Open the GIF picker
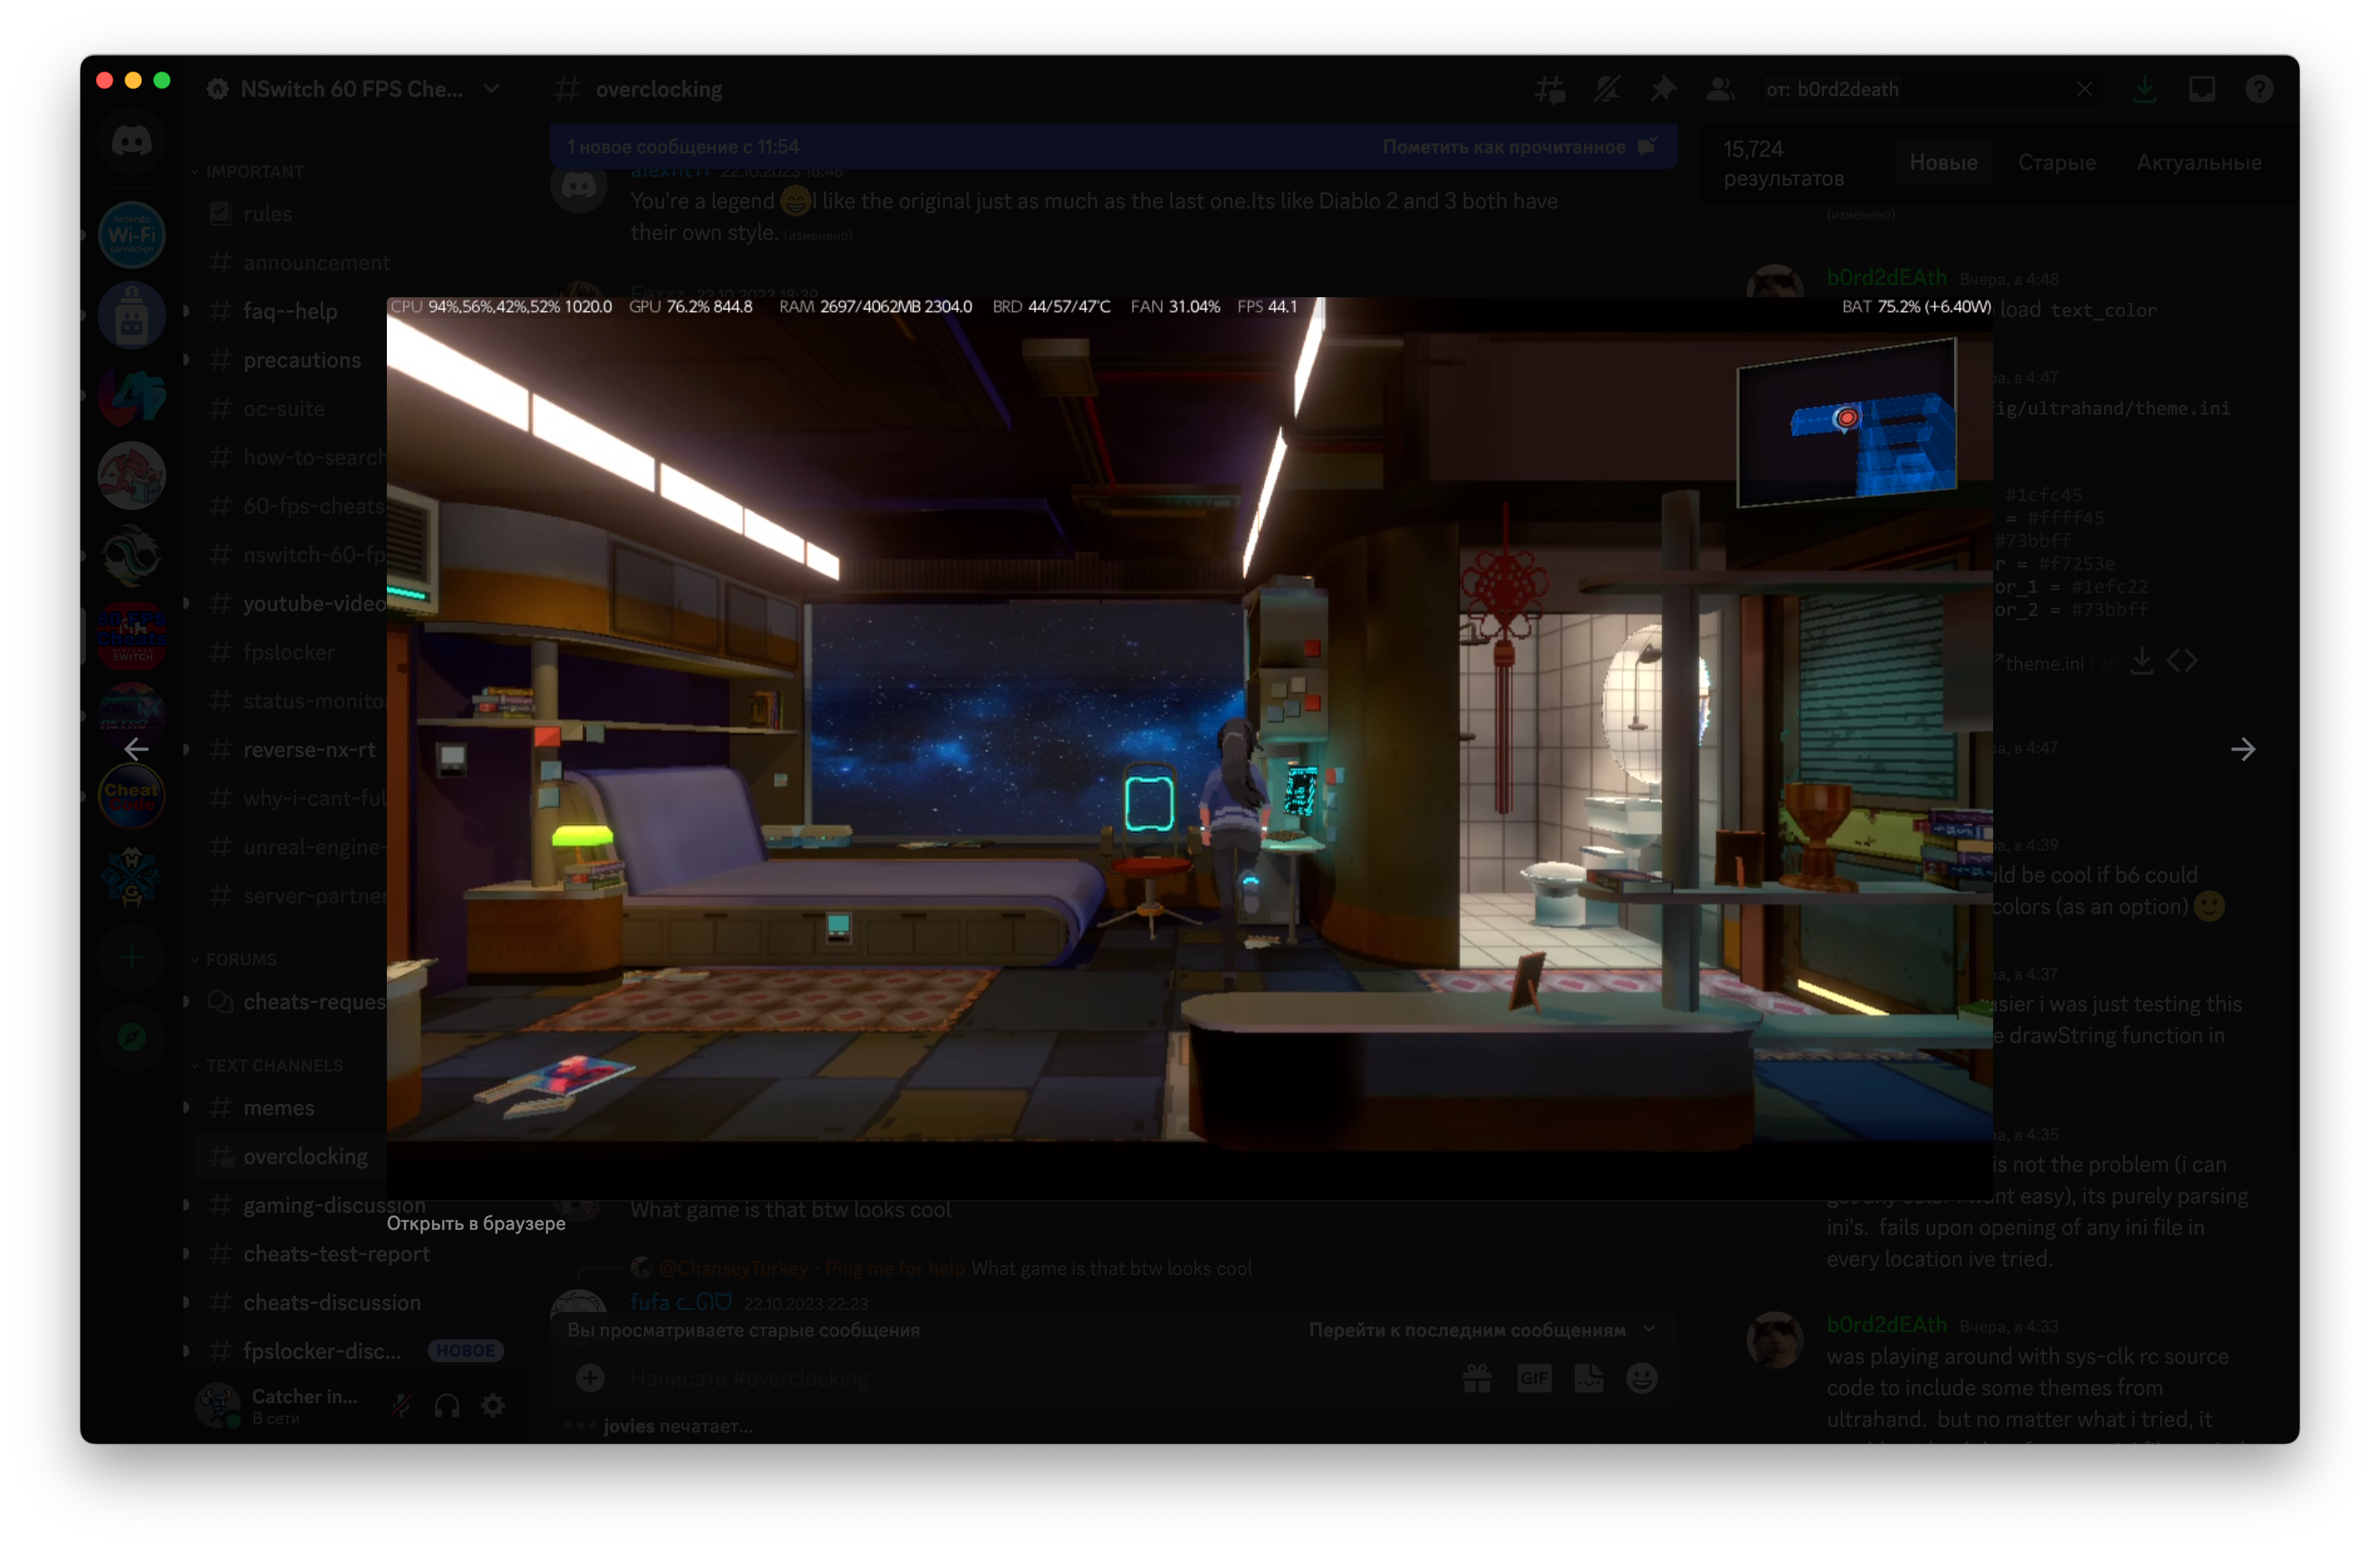Screen dimensions: 2380x1550 coord(1533,1378)
